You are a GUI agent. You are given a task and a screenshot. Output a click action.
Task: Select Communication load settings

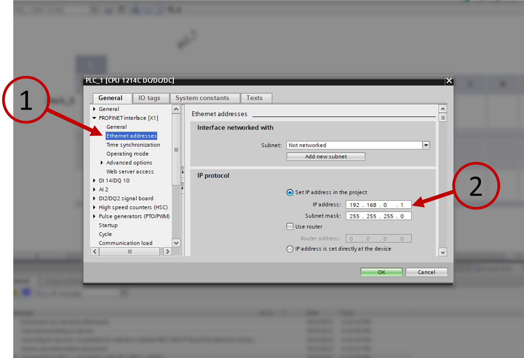(x=125, y=243)
